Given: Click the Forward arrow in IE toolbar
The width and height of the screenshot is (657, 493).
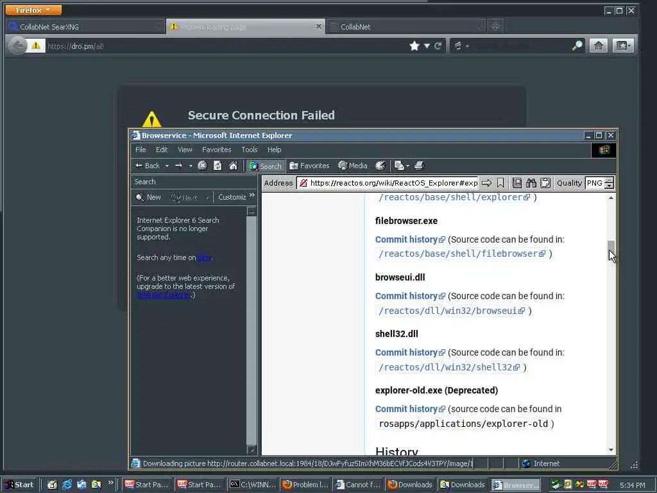Looking at the screenshot, I should pos(178,166).
